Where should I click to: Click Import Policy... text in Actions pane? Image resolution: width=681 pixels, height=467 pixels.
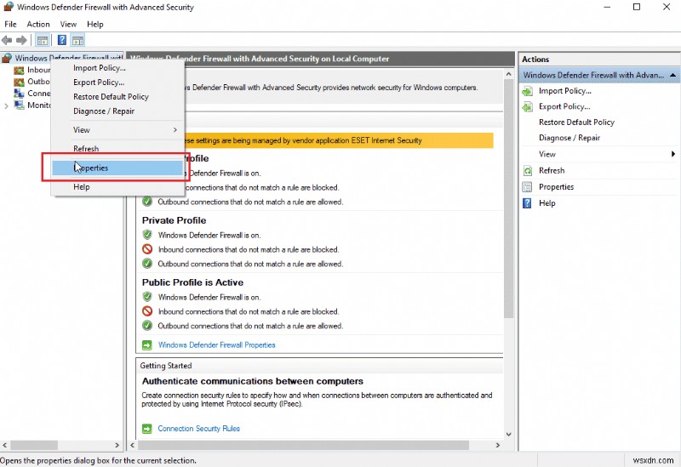tap(565, 91)
